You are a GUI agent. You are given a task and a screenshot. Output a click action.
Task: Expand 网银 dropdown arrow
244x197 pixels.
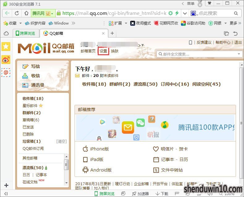click(225, 23)
